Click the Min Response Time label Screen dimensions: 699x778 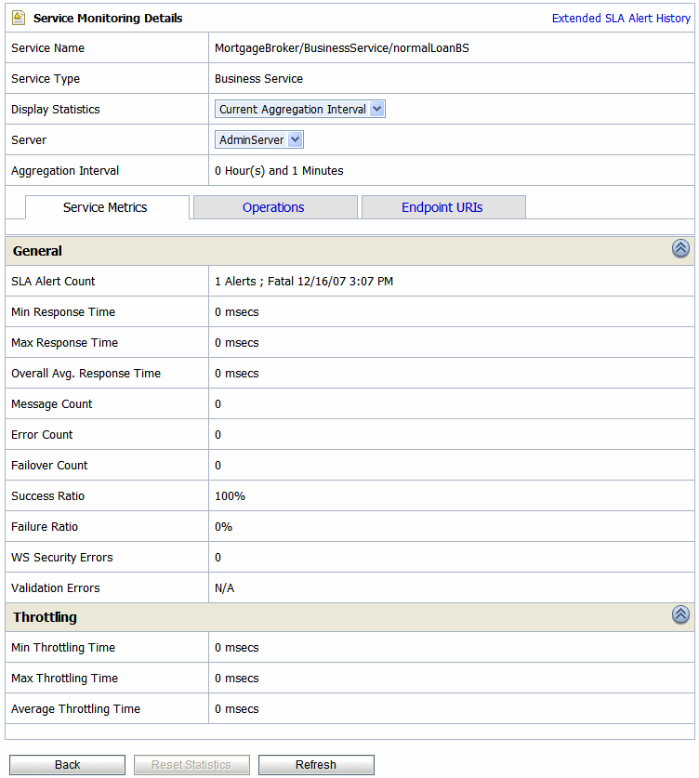point(63,312)
